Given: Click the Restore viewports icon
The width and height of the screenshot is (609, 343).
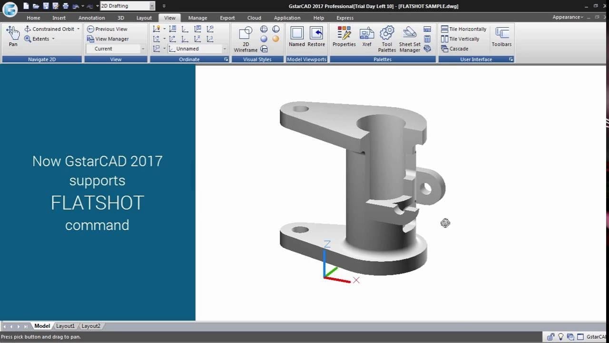Looking at the screenshot, I should 316,36.
